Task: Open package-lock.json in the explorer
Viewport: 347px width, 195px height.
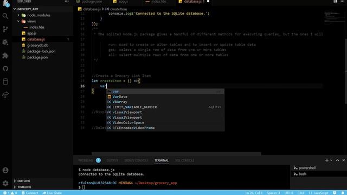Action: pos(41,51)
